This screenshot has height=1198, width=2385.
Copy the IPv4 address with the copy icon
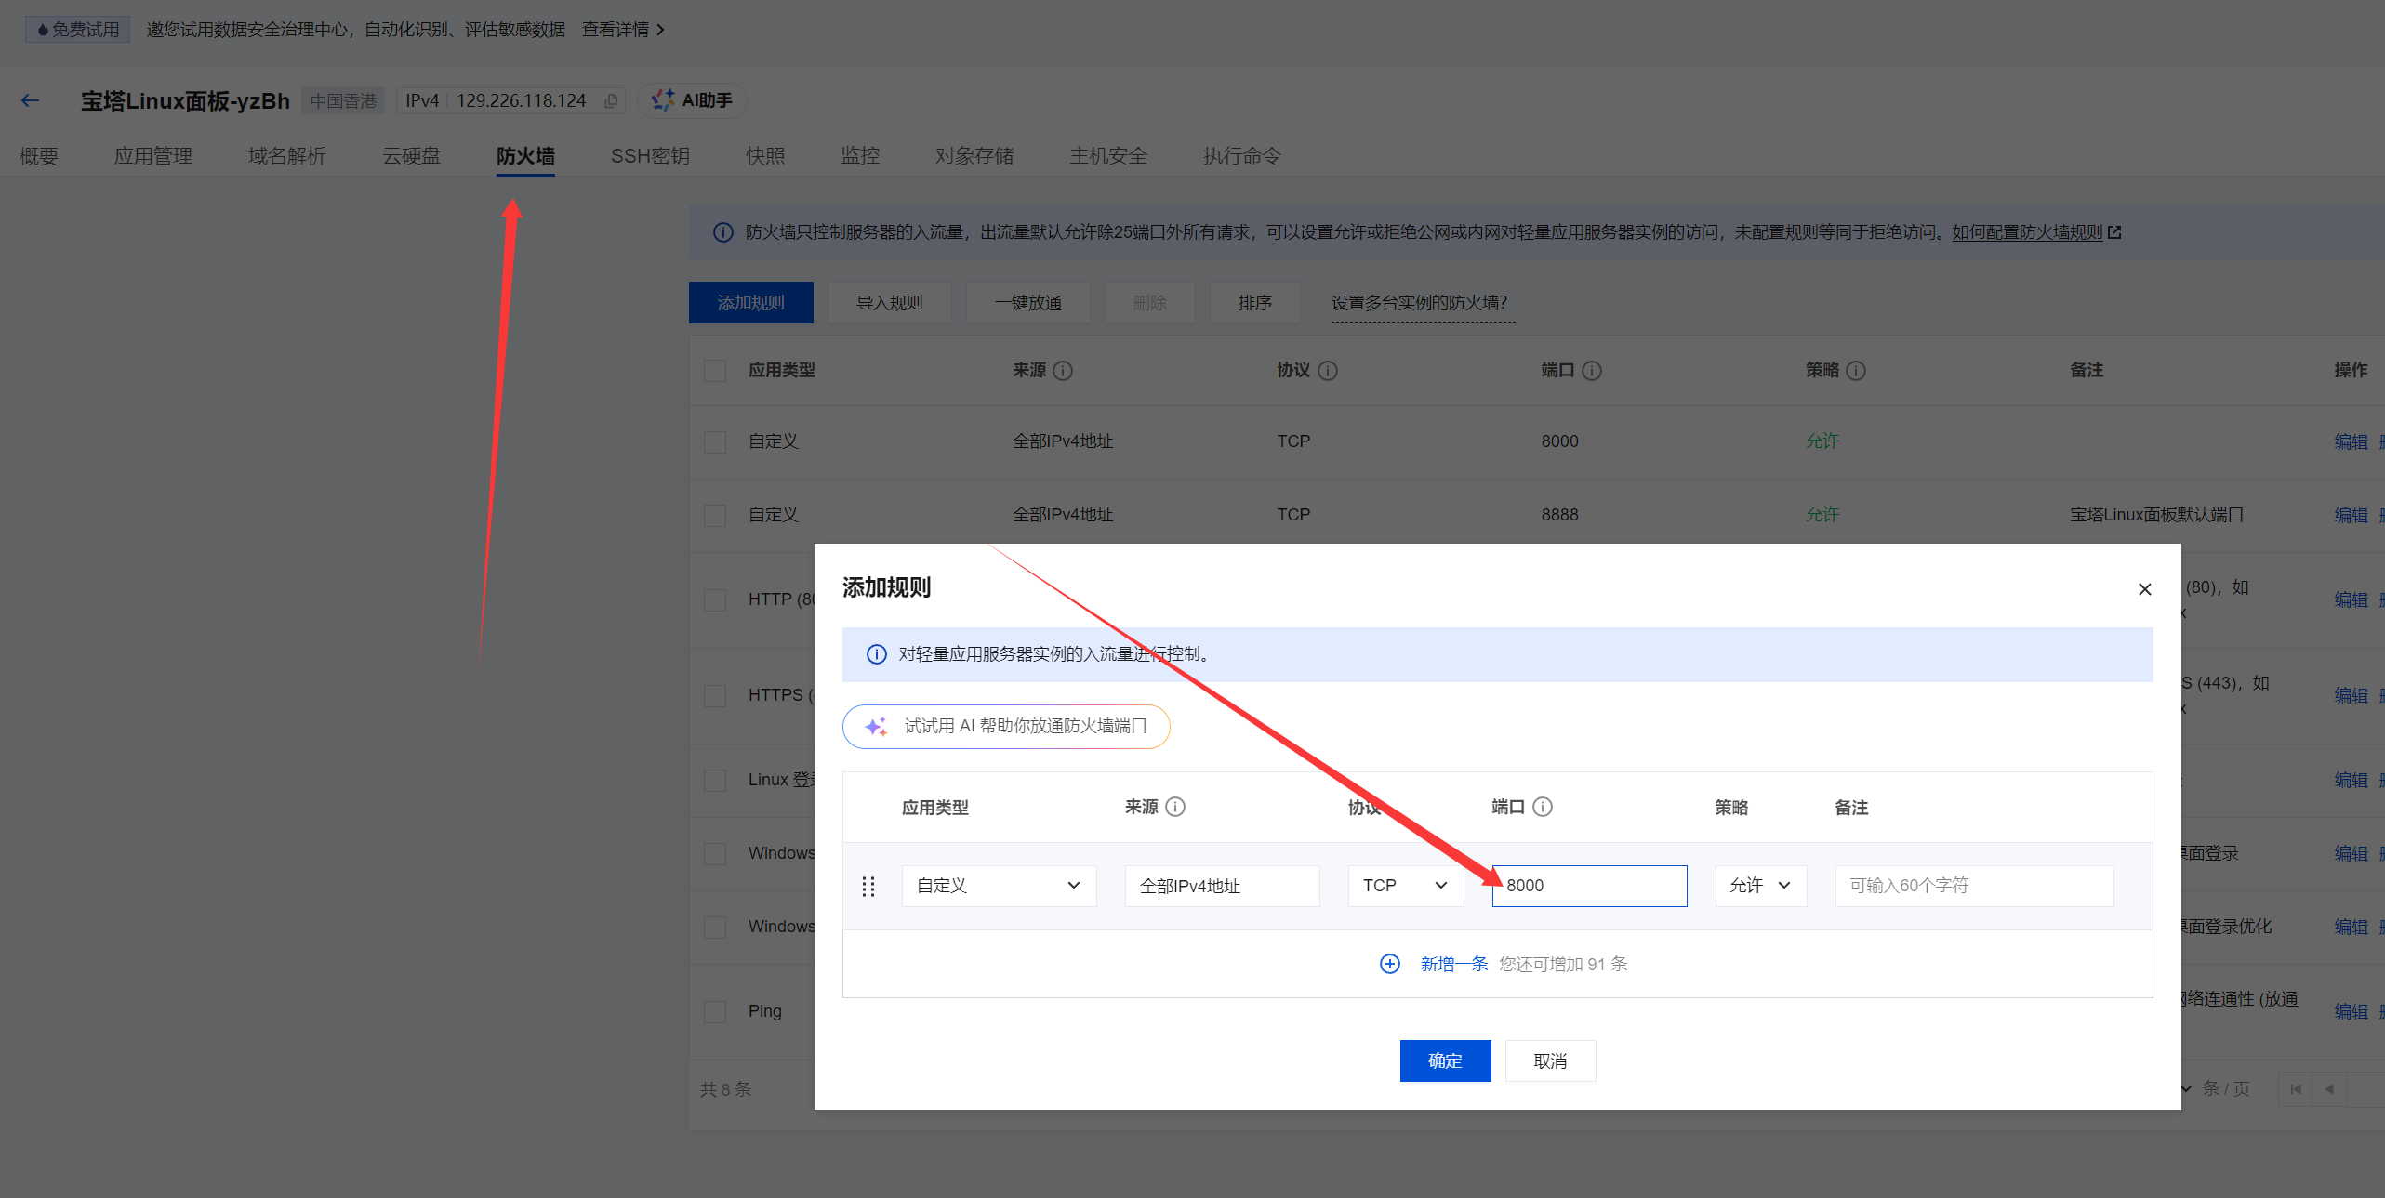click(611, 100)
